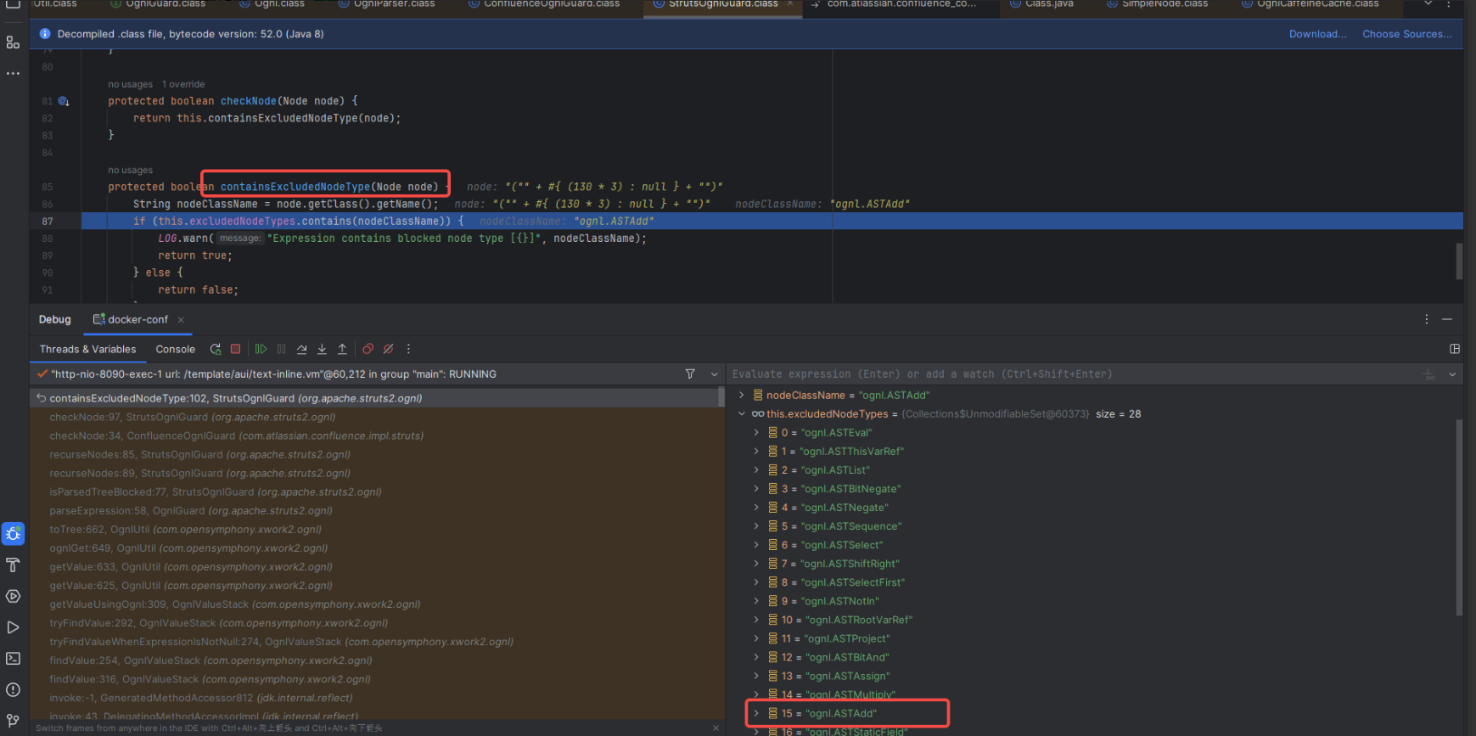
Task: Resume program execution
Action: click(261, 349)
